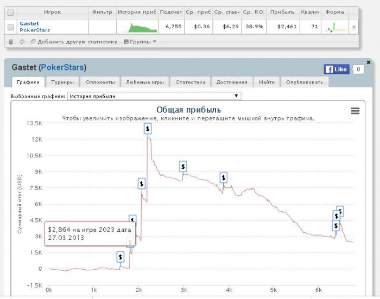This screenshot has width=380, height=299.
Task: Click the Общая прибыль chart title
Action: pos(188,110)
